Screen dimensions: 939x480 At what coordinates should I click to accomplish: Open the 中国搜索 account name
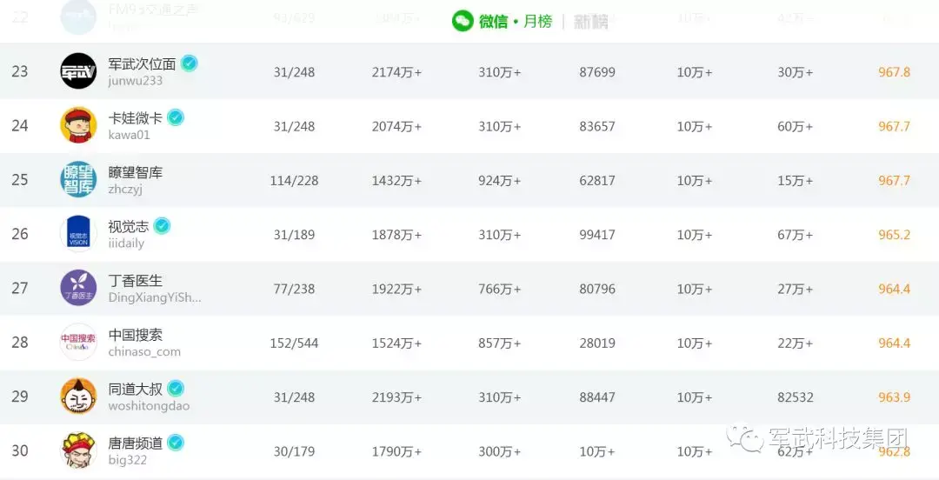click(136, 335)
